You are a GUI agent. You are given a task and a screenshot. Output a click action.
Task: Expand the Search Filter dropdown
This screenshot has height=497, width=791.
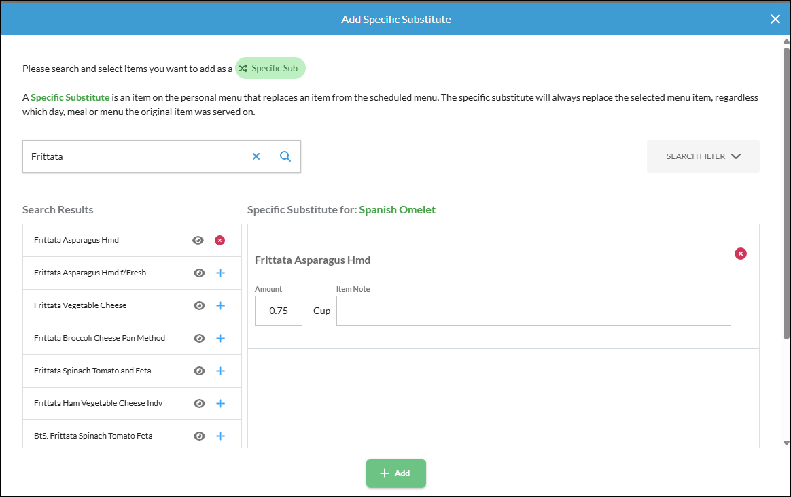tap(703, 156)
